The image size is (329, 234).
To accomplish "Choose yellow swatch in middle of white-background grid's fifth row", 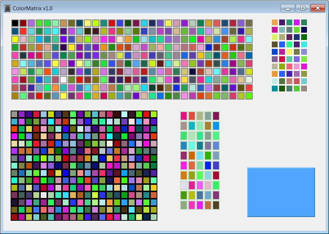I will point(289,52).
